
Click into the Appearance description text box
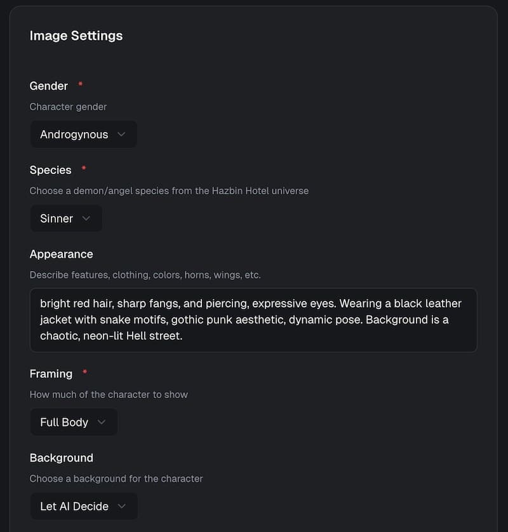253,320
